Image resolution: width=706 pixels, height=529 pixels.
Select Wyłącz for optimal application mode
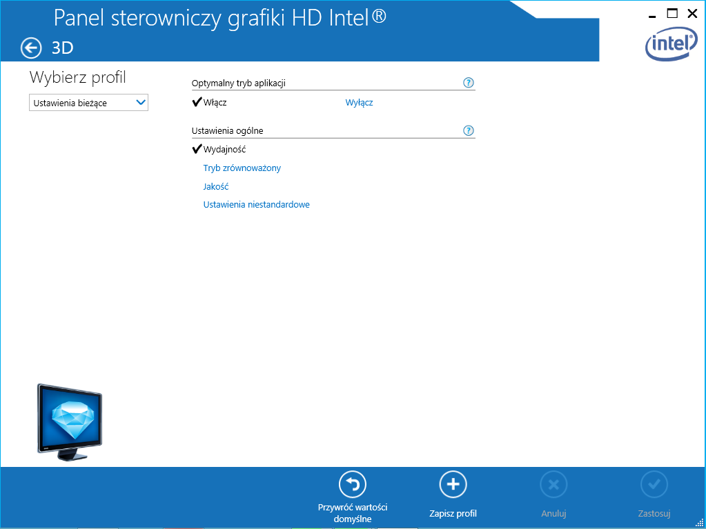pyautogui.click(x=359, y=103)
